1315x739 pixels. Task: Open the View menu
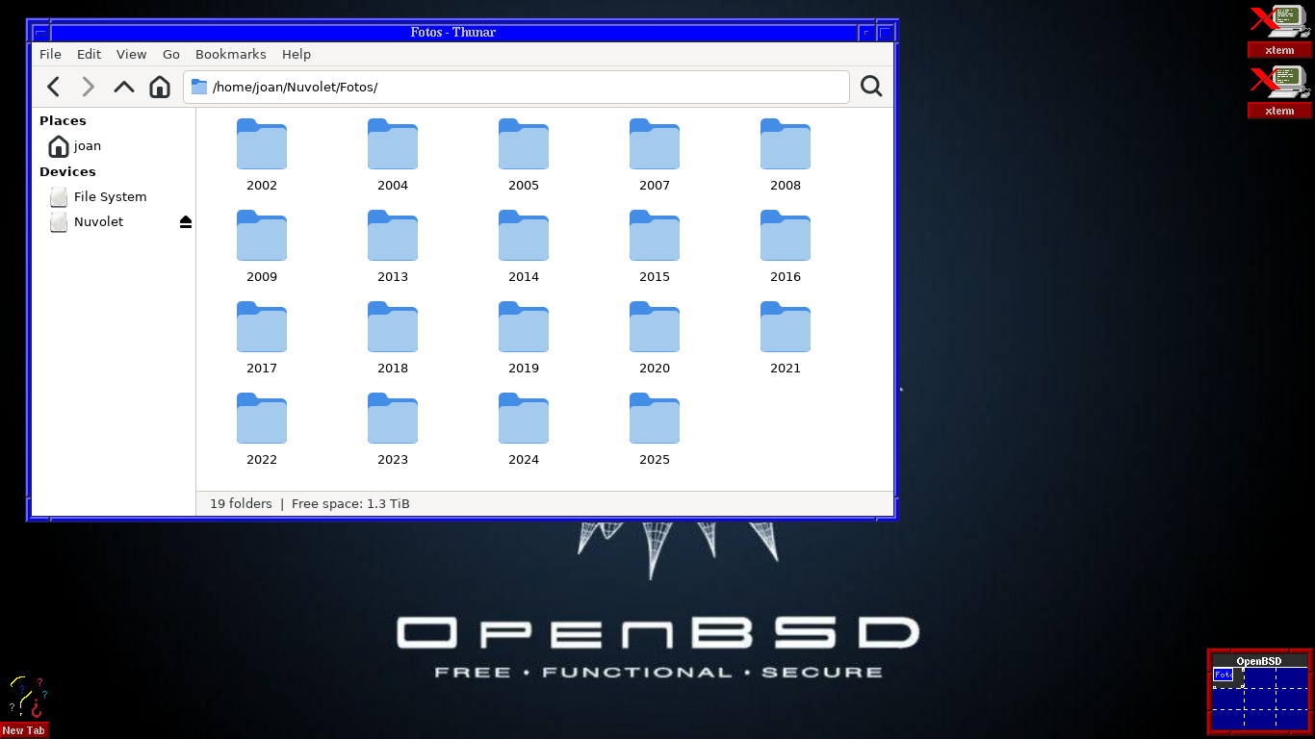[x=131, y=55]
